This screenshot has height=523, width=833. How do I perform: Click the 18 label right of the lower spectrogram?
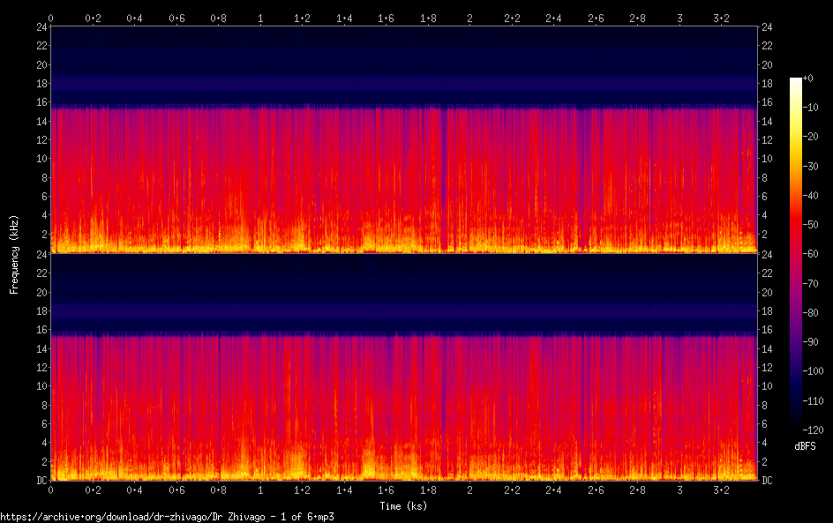pyautogui.click(x=767, y=311)
